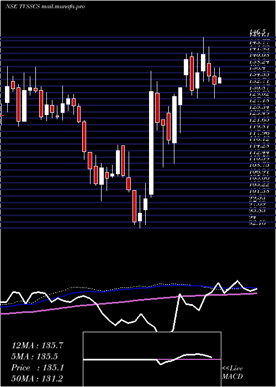Click the 125.34 price axis label
Screen dimensions: 276x387
[259, 107]
